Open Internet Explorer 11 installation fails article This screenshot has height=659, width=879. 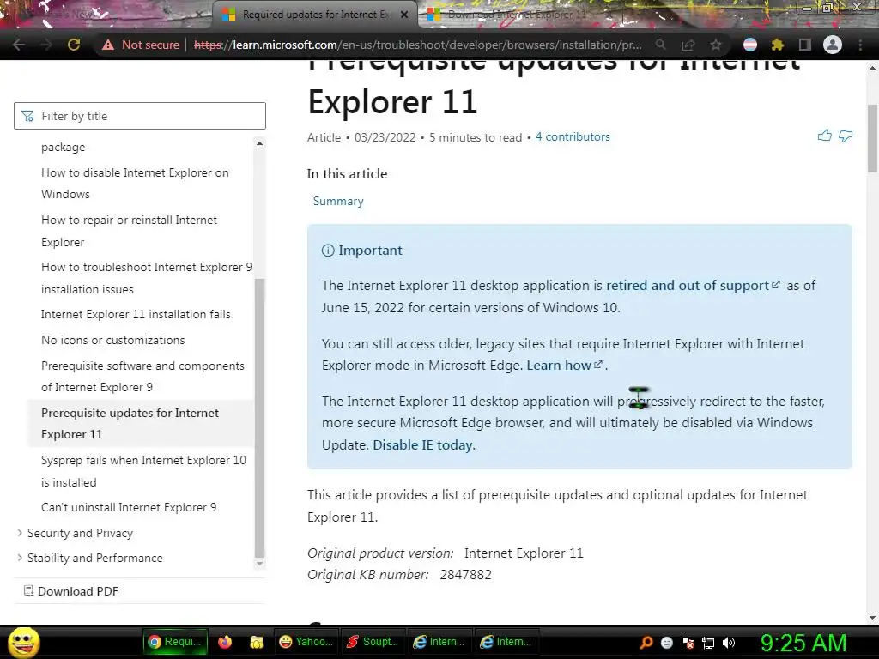[136, 314]
